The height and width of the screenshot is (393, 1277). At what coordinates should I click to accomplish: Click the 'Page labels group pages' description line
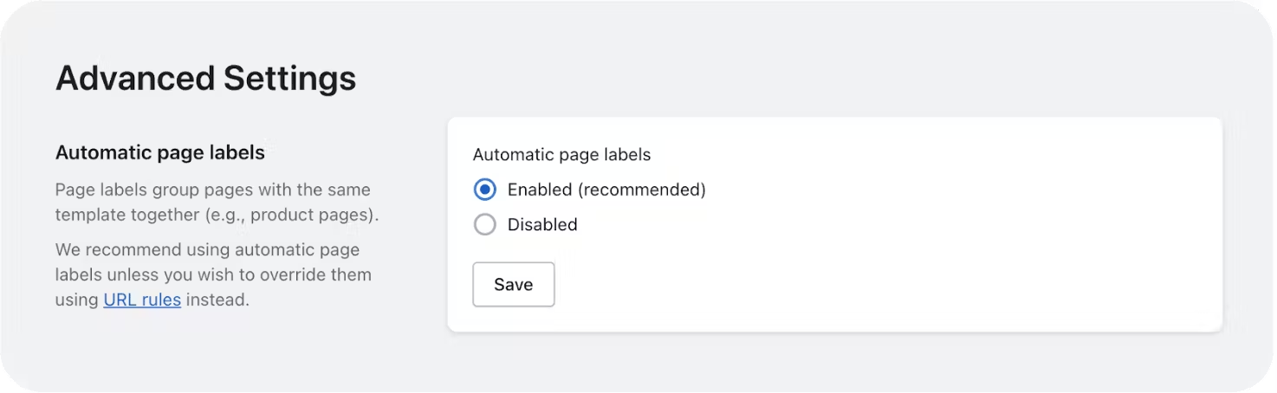213,190
